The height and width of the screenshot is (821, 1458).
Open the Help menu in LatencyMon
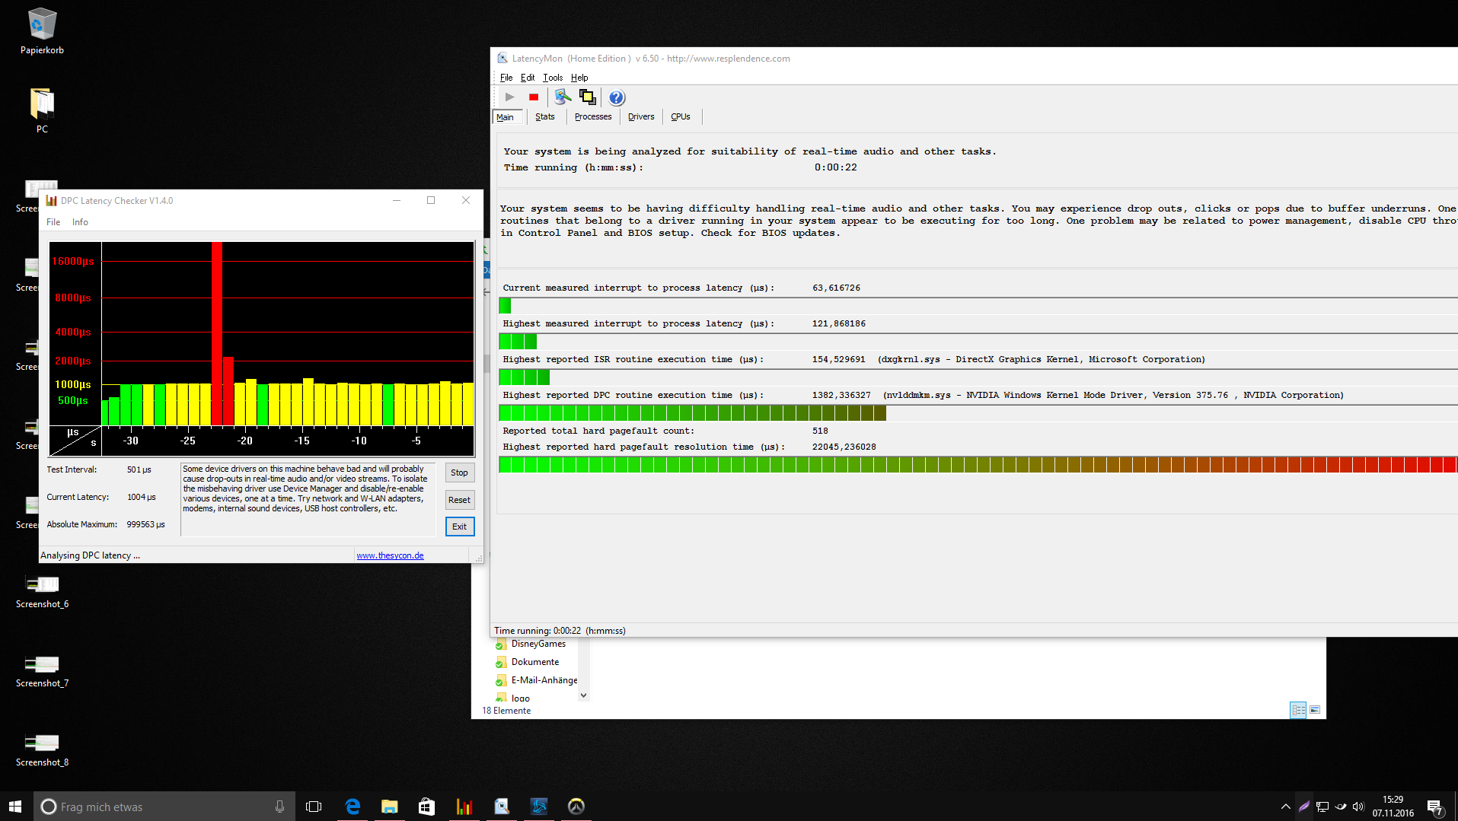click(x=579, y=78)
